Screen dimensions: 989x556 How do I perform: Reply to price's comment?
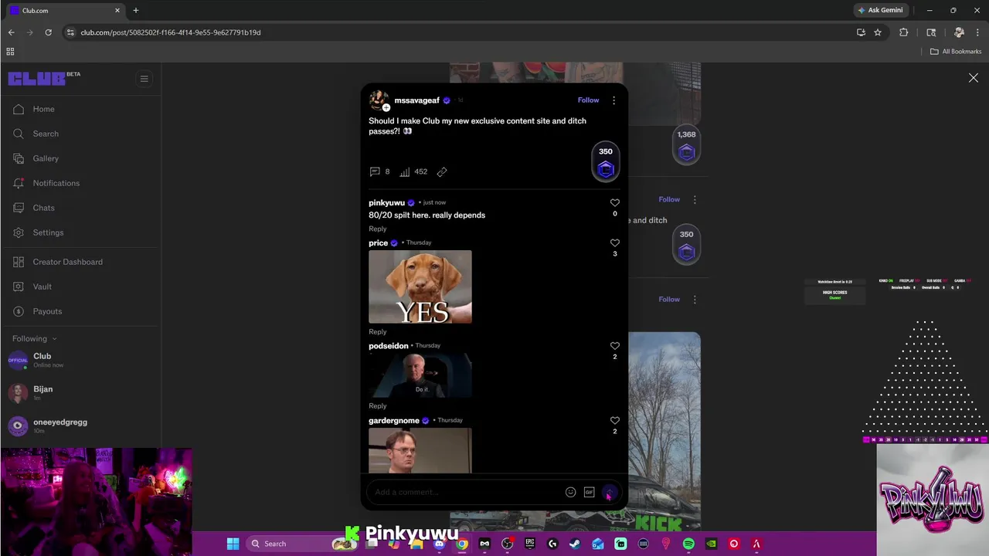click(377, 332)
